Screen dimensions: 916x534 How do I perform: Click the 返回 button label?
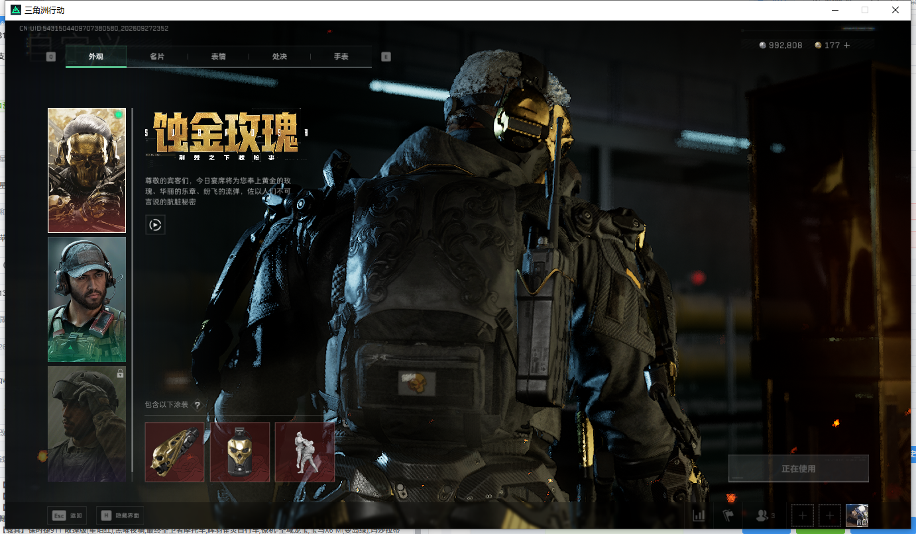(x=76, y=515)
